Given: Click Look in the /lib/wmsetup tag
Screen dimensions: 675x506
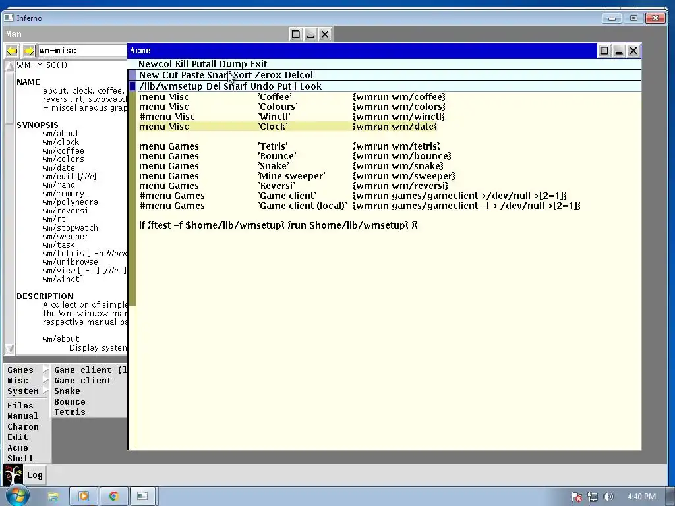Looking at the screenshot, I should point(310,86).
